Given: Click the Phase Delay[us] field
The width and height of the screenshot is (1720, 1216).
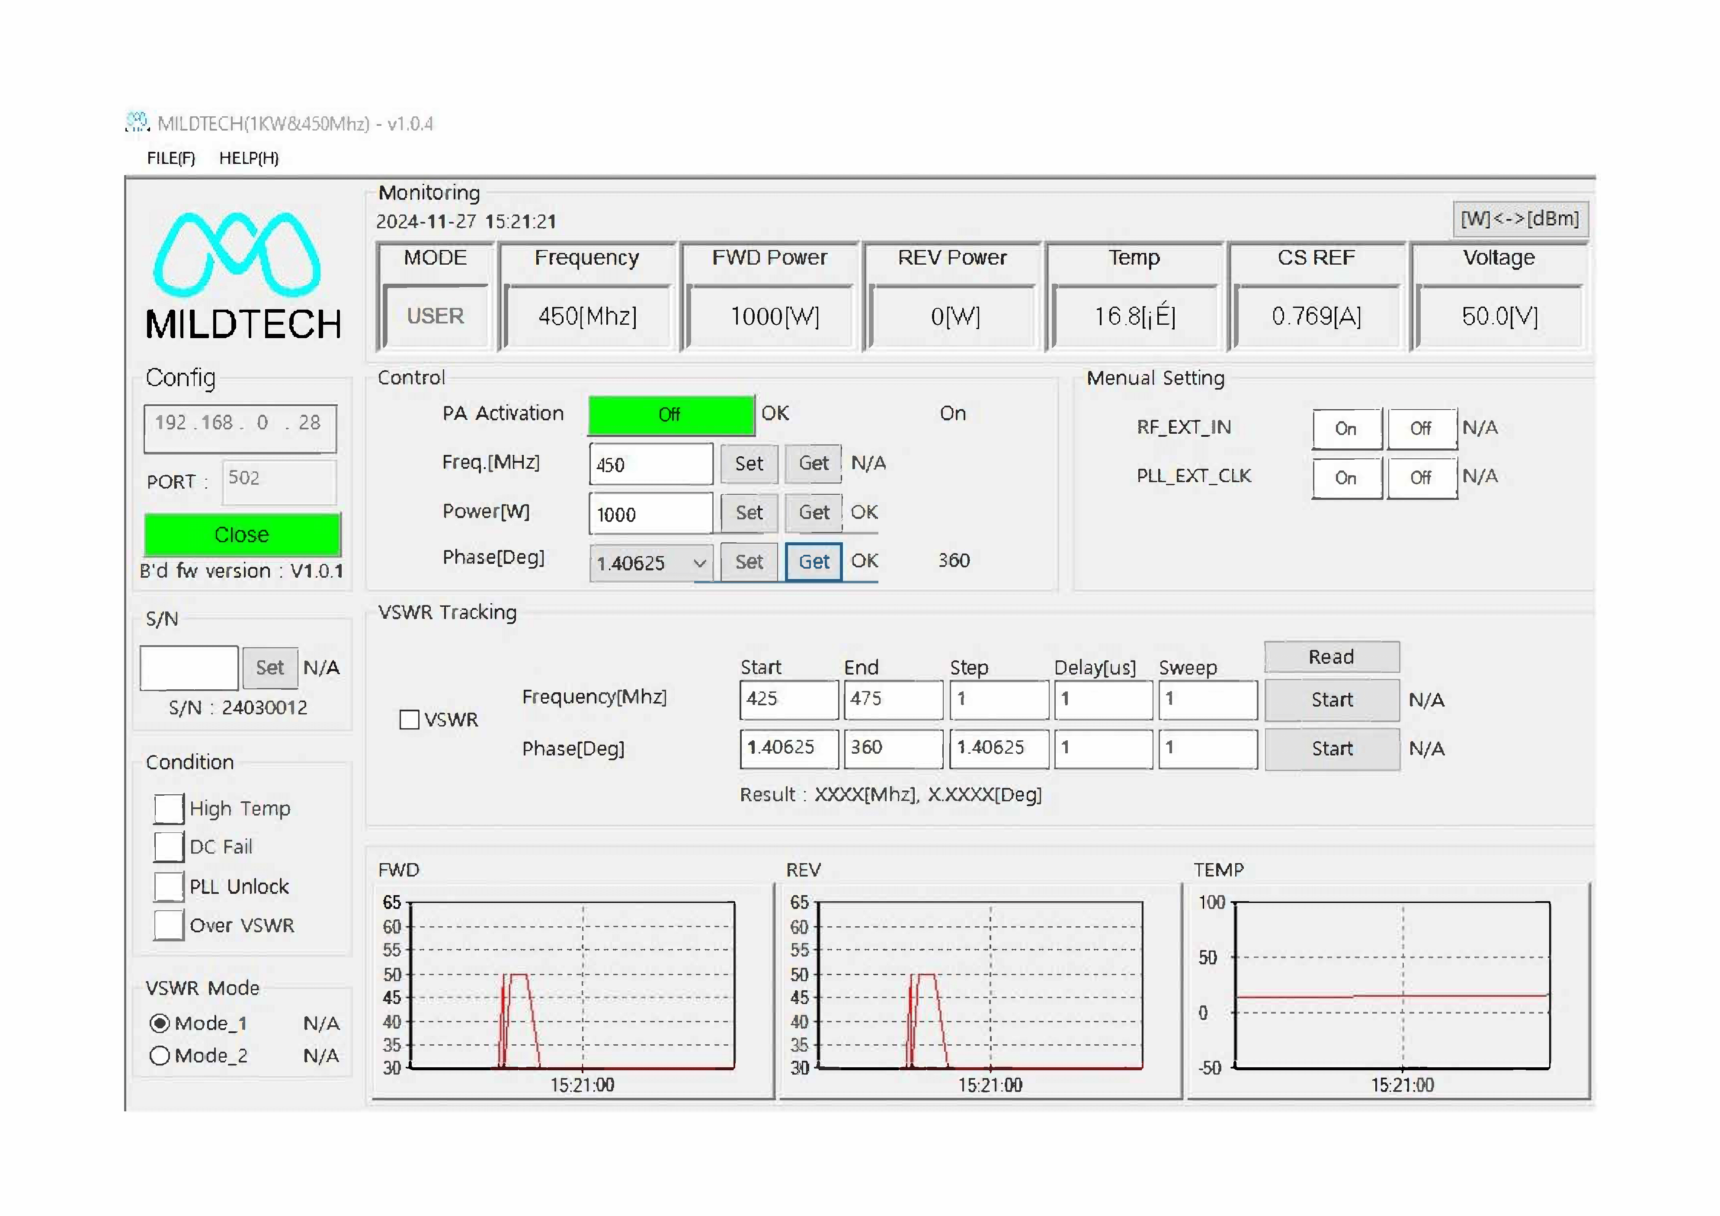Looking at the screenshot, I should [x=1103, y=749].
